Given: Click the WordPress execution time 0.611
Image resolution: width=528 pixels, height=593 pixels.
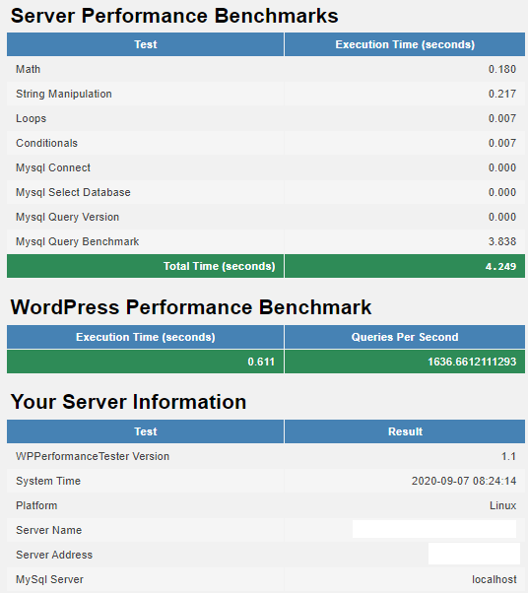Looking at the screenshot, I should tap(261, 362).
